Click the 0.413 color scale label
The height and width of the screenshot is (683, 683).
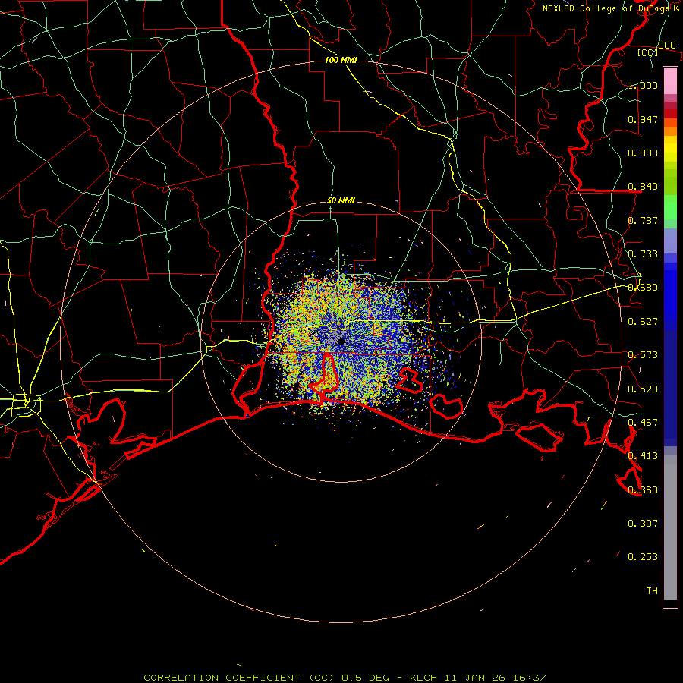pyautogui.click(x=643, y=456)
